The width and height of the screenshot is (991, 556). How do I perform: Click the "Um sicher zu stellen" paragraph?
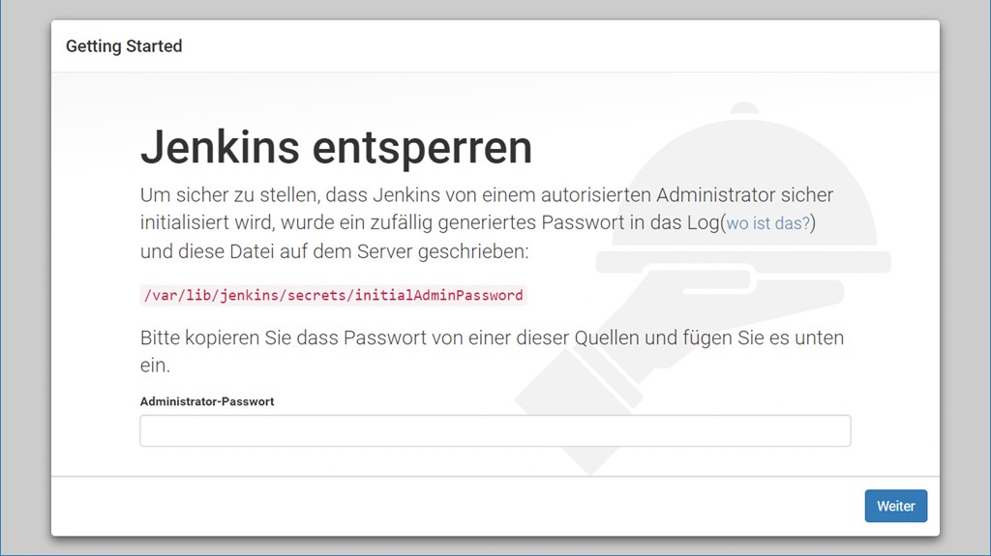[x=487, y=223]
